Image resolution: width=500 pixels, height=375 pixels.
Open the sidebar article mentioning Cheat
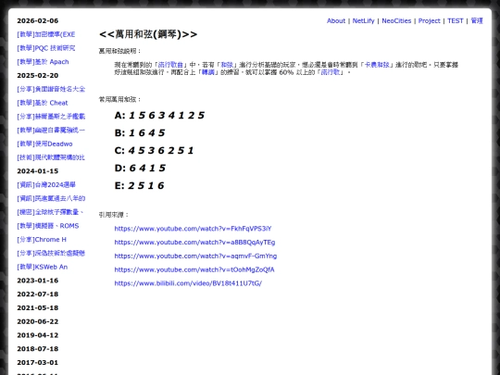pyautogui.click(x=43, y=103)
